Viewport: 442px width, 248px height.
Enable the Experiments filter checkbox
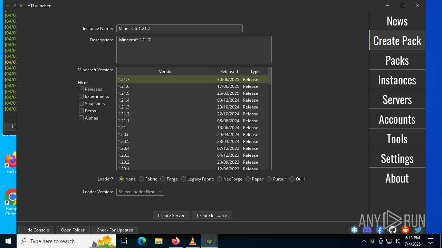click(x=81, y=96)
